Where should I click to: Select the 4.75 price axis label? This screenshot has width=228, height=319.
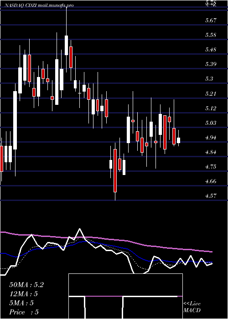(211, 167)
